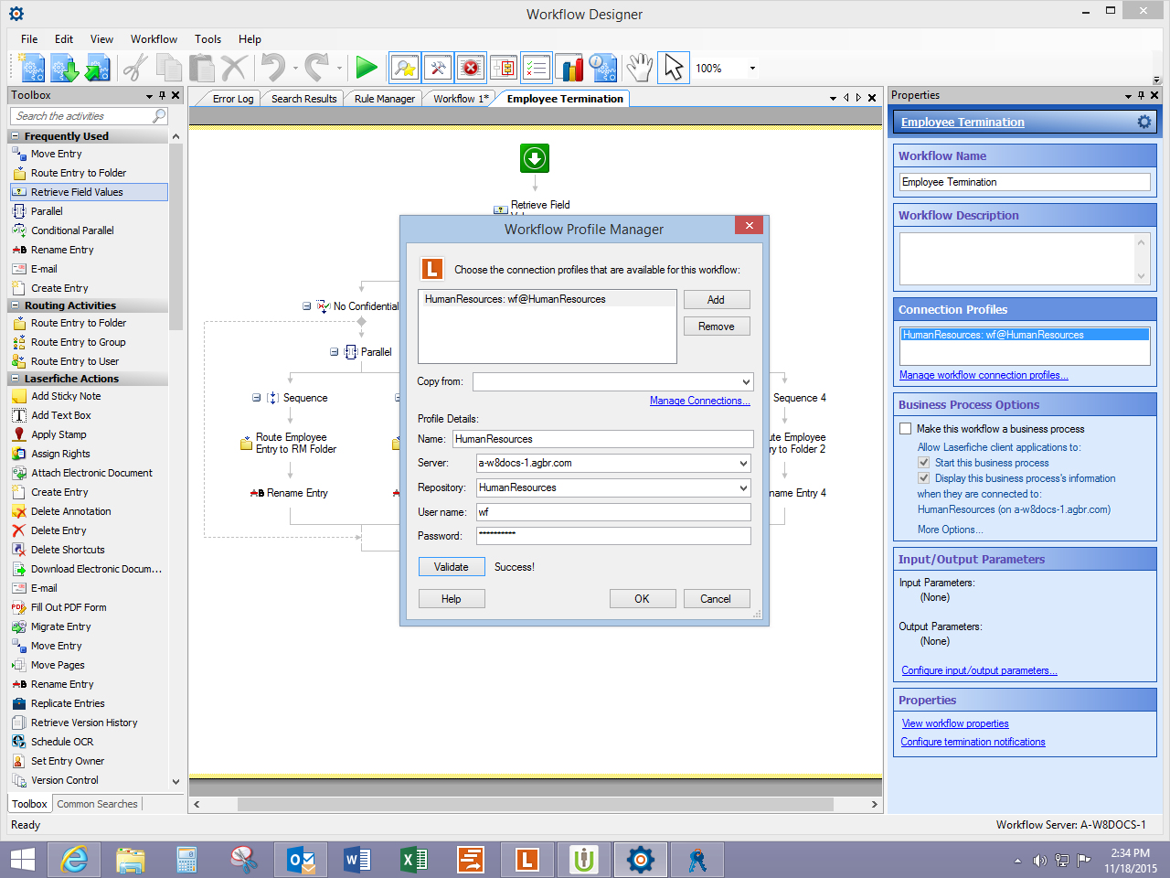
Task: Select the arrow pointer tool
Action: [674, 68]
